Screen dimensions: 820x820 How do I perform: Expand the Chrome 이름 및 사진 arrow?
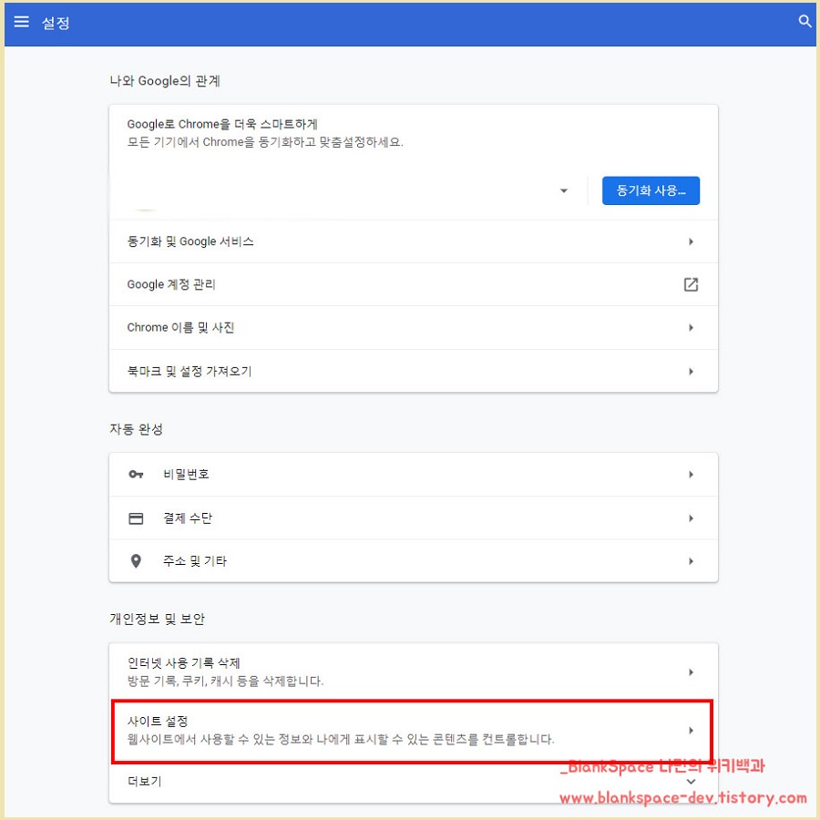tap(691, 328)
